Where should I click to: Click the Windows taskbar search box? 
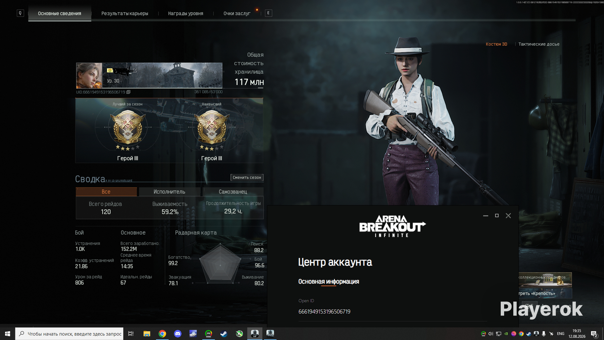(69, 334)
